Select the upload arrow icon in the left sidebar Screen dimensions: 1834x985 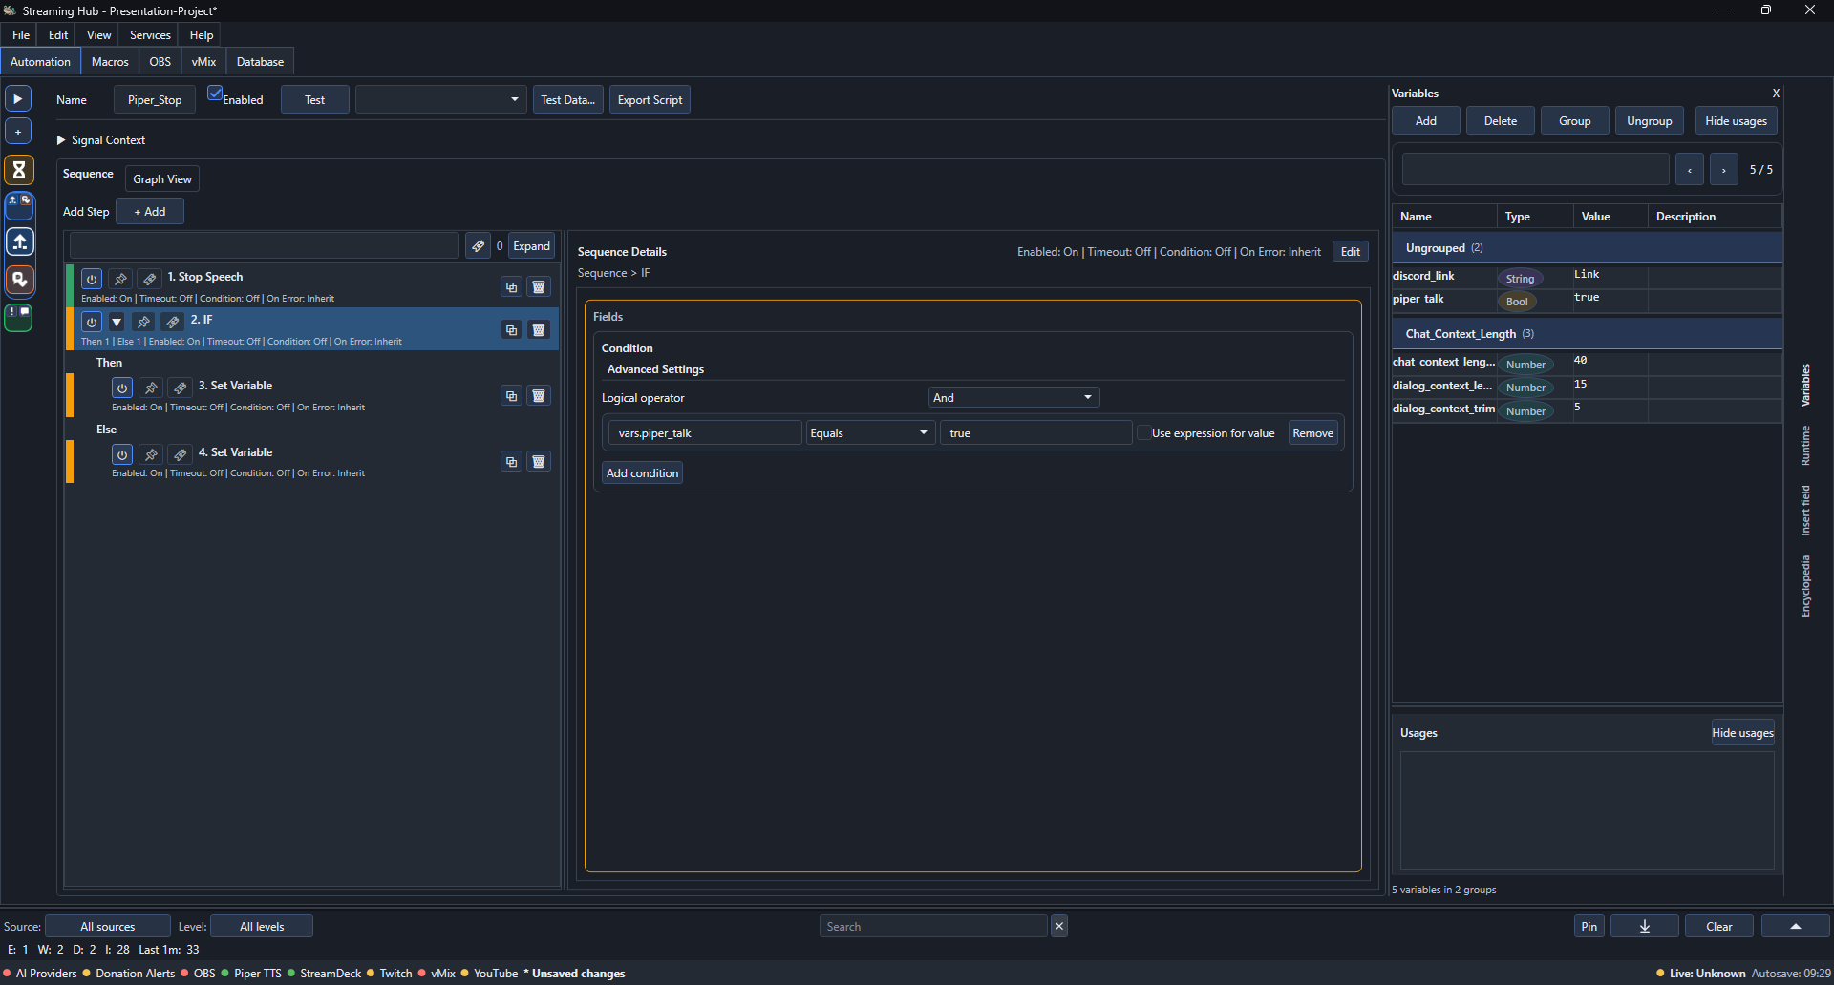[x=19, y=241]
